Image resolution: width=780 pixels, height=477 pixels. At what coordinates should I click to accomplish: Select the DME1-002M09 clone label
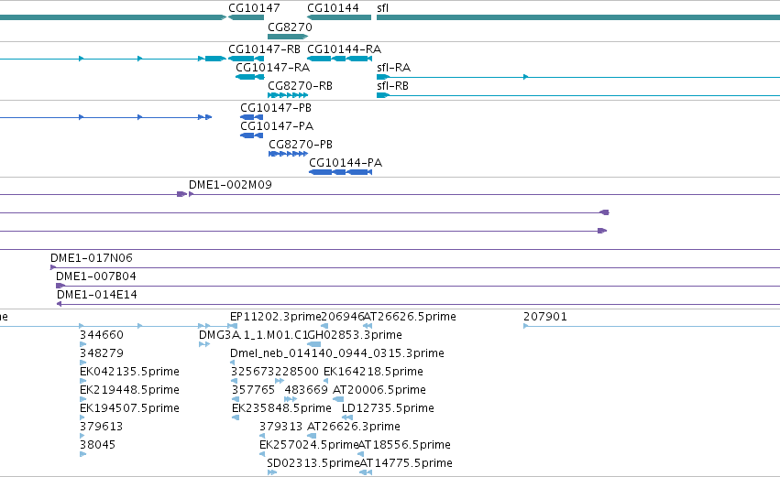230,185
